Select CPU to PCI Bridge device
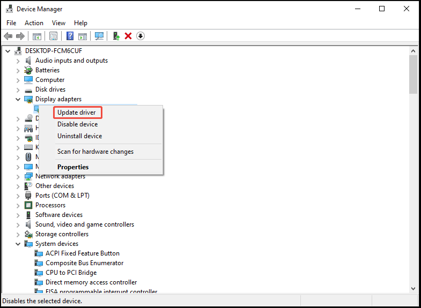 pyautogui.click(x=71, y=273)
